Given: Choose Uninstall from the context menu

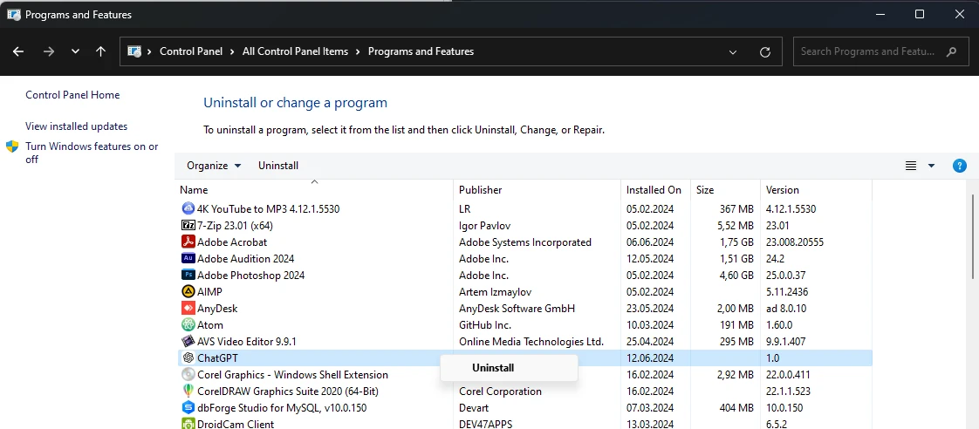Looking at the screenshot, I should click(x=493, y=368).
